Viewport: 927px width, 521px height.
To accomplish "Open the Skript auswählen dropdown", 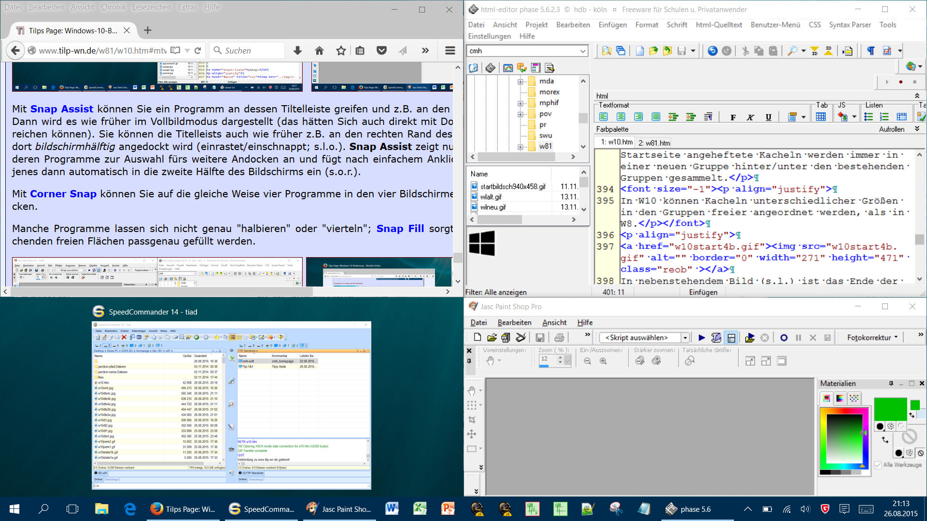I will pos(685,338).
